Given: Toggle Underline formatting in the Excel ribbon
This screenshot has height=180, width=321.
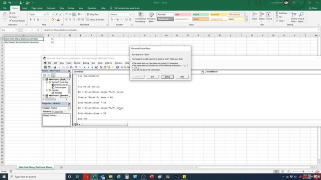Looking at the screenshot, I should pos(38,20).
